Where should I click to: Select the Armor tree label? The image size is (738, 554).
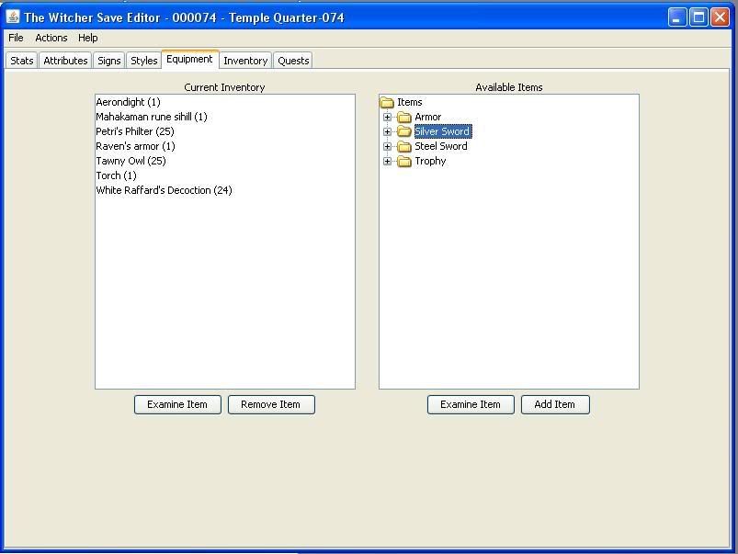pos(428,117)
